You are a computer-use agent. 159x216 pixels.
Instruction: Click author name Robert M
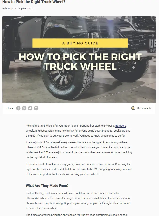pyautogui.click(x=7, y=9)
